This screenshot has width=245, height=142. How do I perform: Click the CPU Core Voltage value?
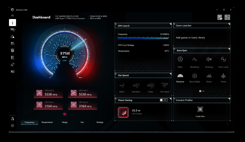click(166, 45)
